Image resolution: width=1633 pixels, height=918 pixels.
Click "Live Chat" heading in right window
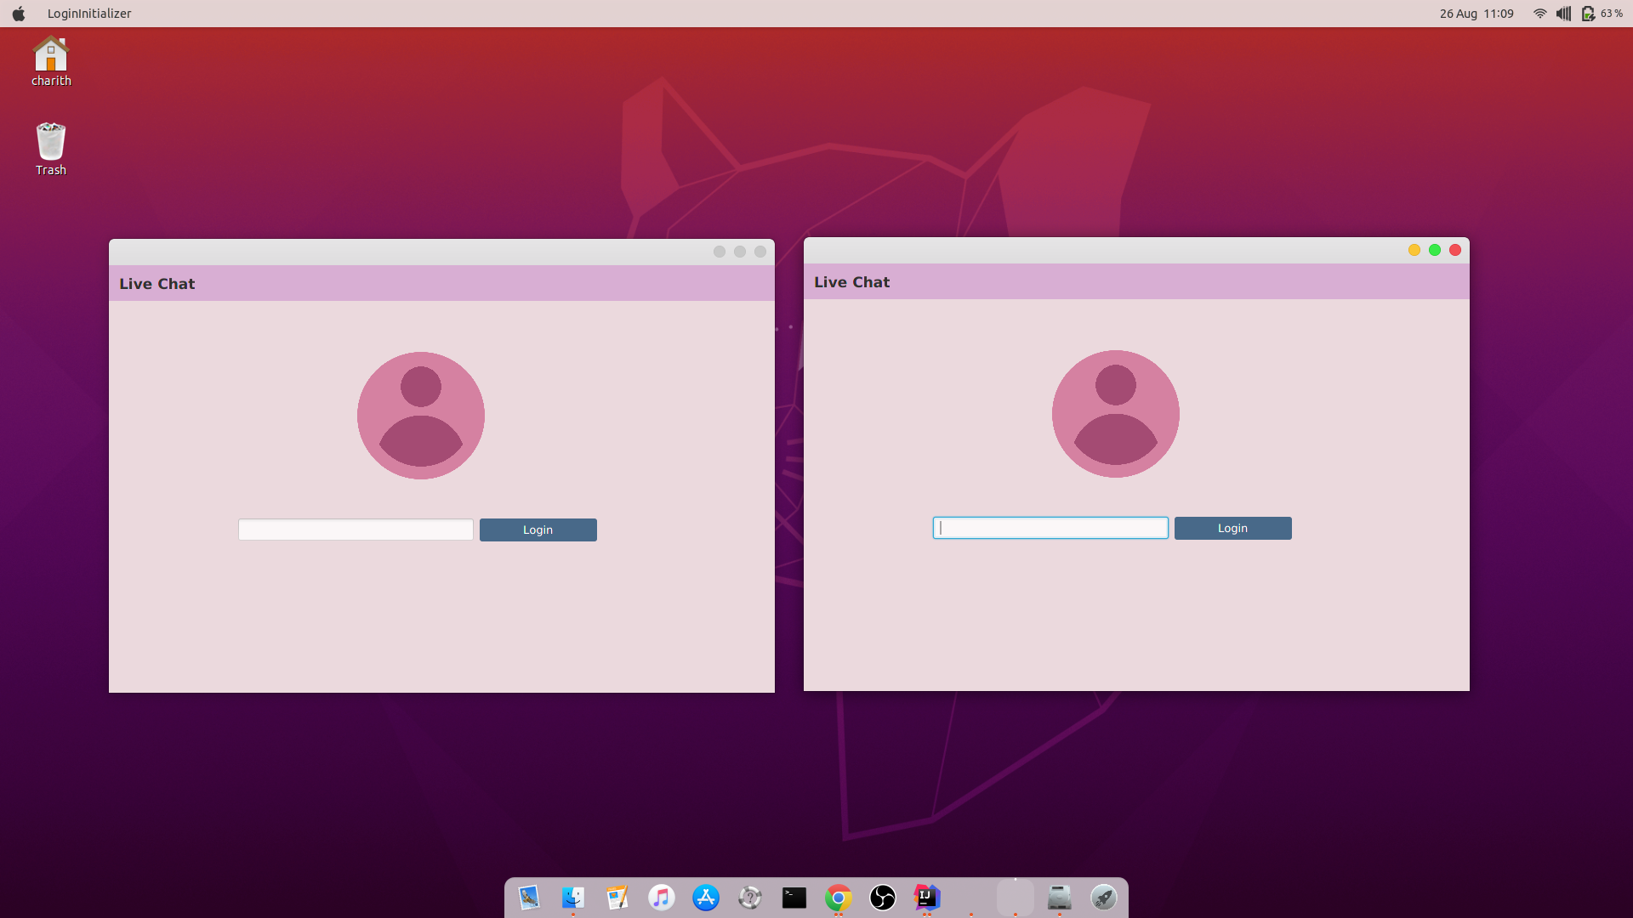click(852, 282)
